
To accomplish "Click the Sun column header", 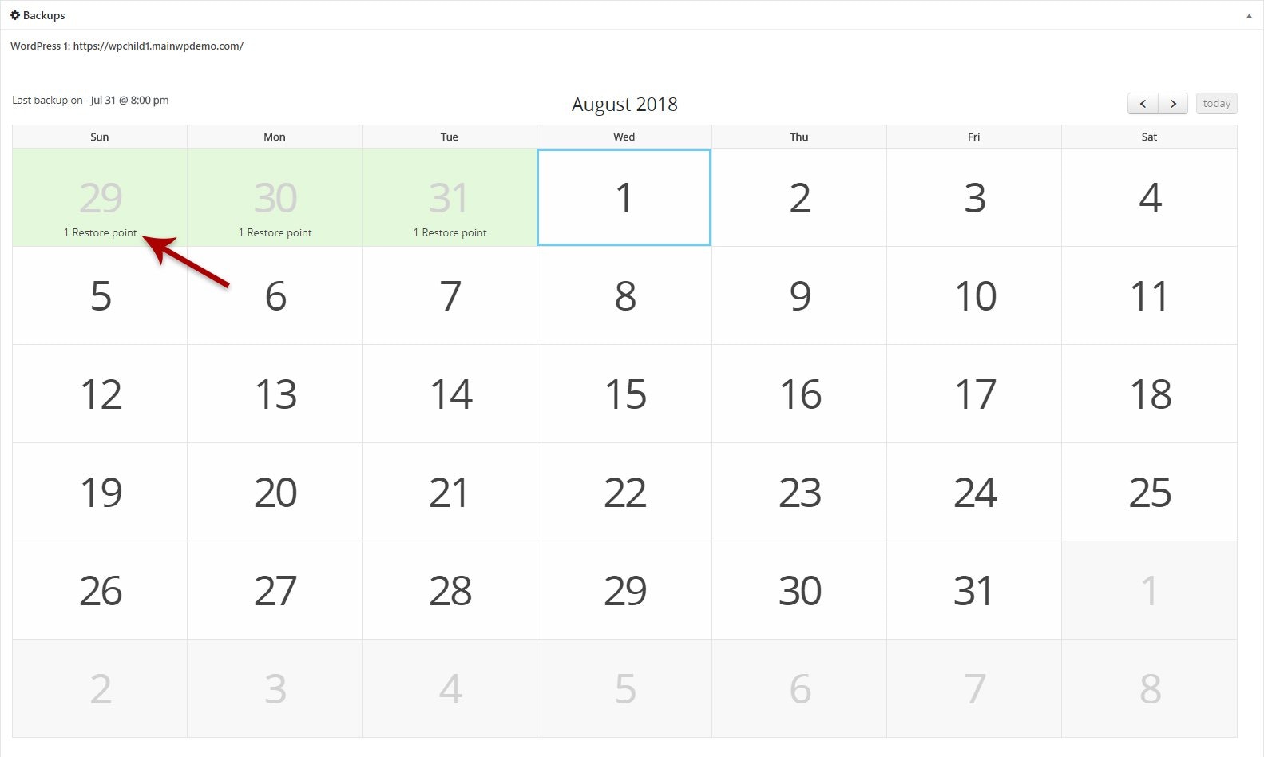I will [100, 137].
